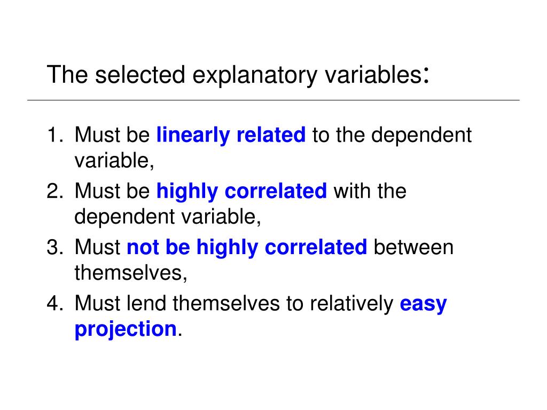The width and height of the screenshot is (547, 410).
Task: Click the blue word 'projection'
Action: tap(126, 329)
